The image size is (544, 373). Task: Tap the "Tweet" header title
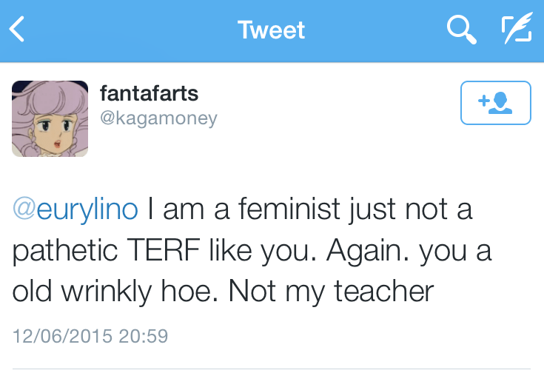click(x=271, y=30)
